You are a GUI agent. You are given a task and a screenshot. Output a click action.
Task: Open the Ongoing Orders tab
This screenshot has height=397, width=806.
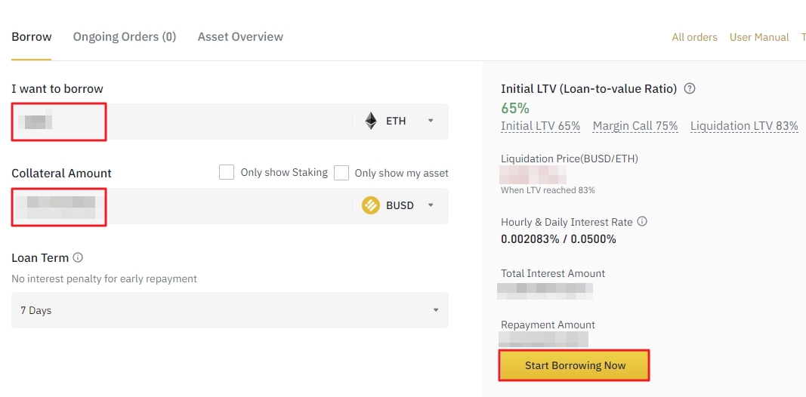[x=125, y=37]
